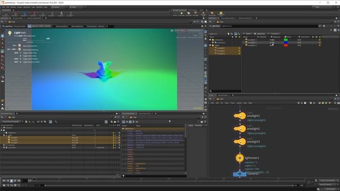Toggle arealight2 diamond marker in Light List
Image resolution: width=340 pixels, height=191 pixels.
tap(239, 51)
